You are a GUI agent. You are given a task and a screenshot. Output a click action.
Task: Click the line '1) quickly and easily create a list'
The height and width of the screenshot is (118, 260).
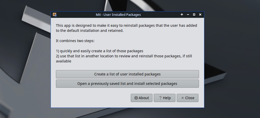point(100,51)
